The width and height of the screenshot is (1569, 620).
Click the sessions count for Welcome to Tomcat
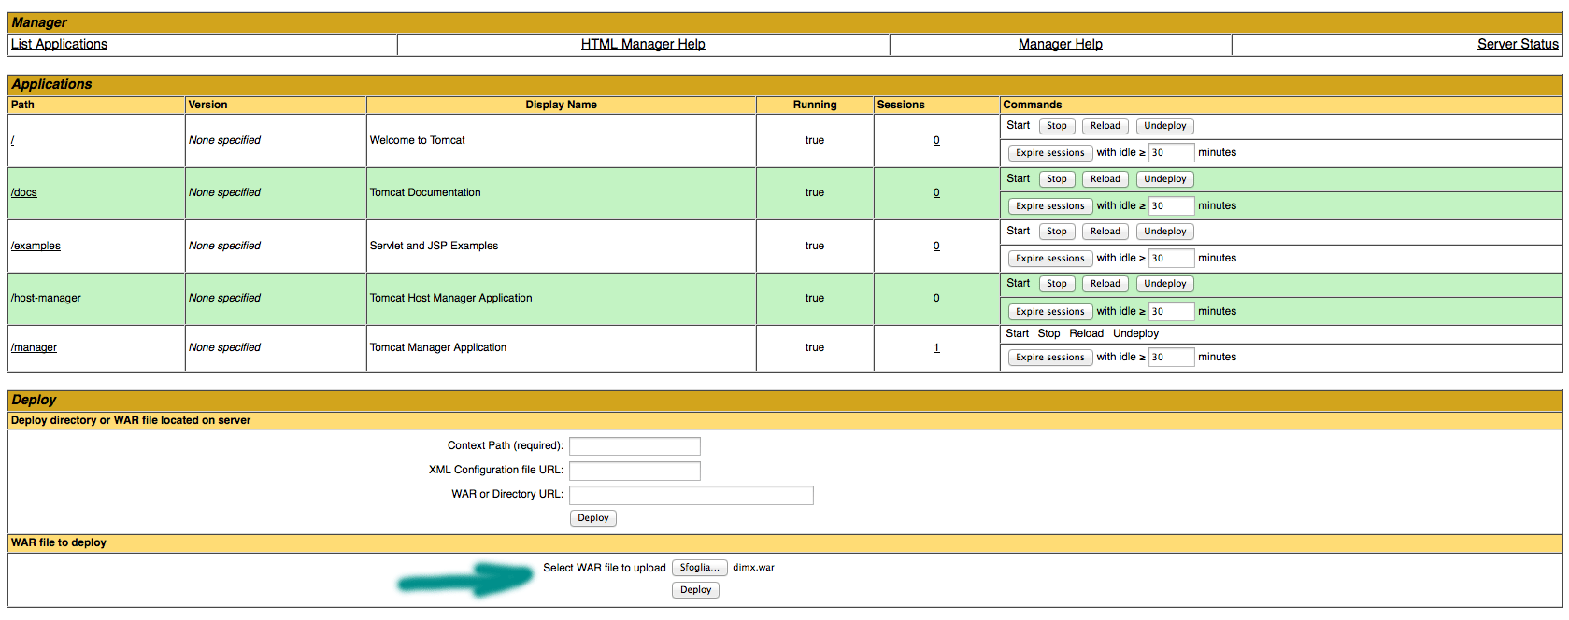click(936, 140)
